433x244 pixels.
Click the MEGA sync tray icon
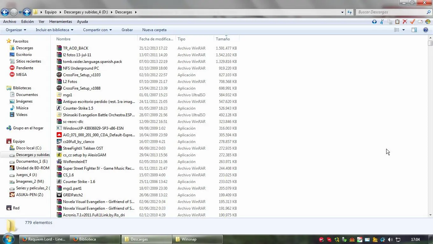[x=322, y=240]
